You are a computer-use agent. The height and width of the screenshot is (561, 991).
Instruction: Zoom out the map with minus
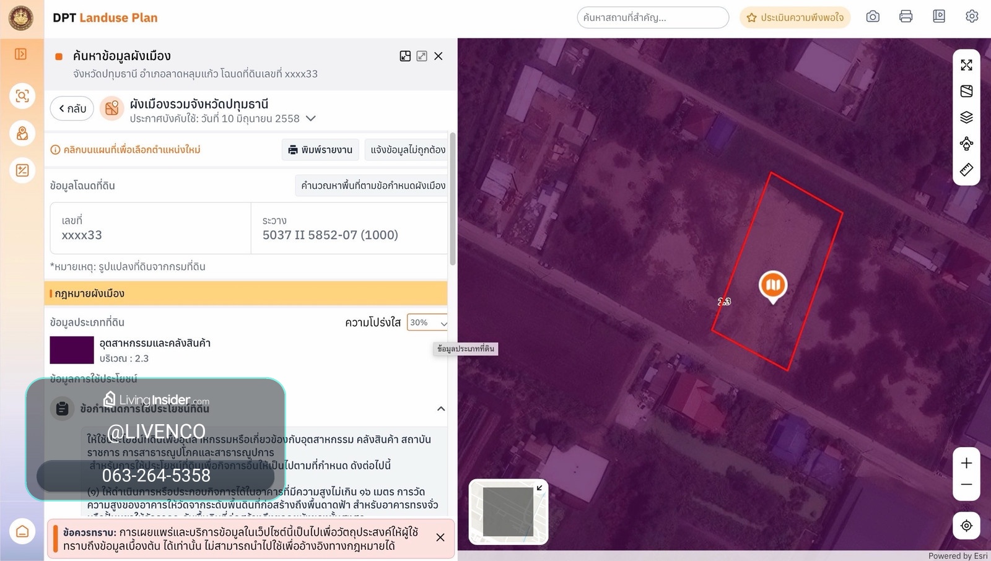966,485
